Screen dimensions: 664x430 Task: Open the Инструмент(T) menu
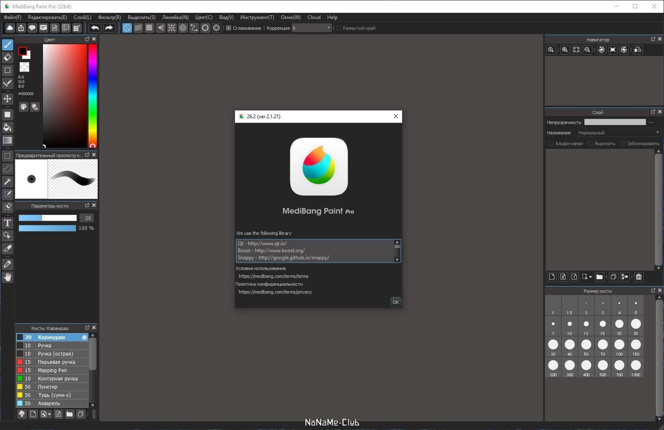coord(257,17)
